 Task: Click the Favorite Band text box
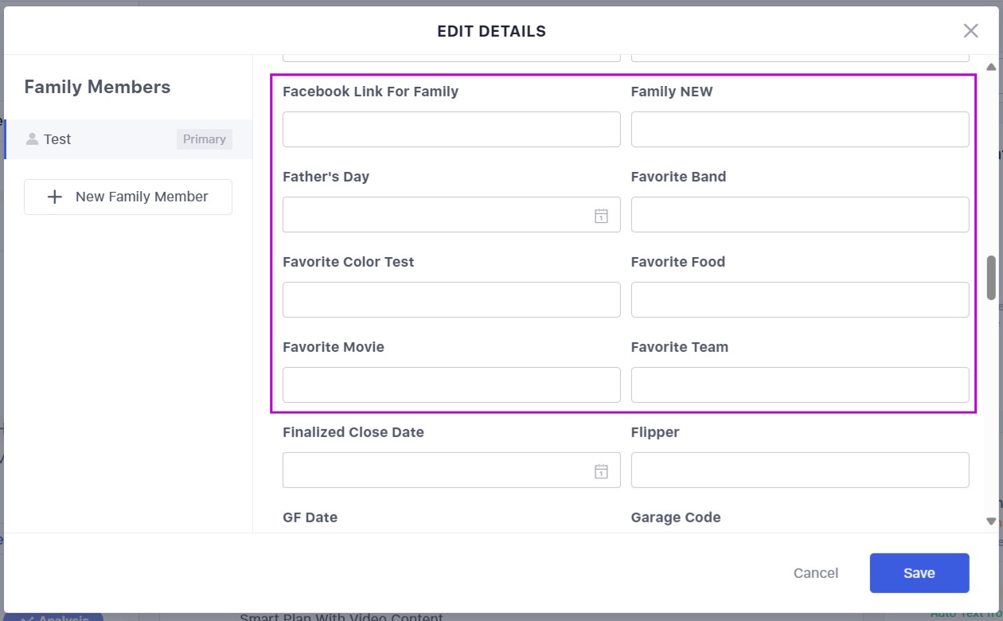click(799, 214)
